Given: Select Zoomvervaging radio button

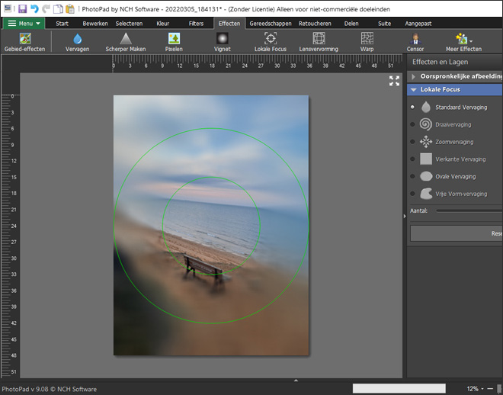Looking at the screenshot, I should [412, 142].
